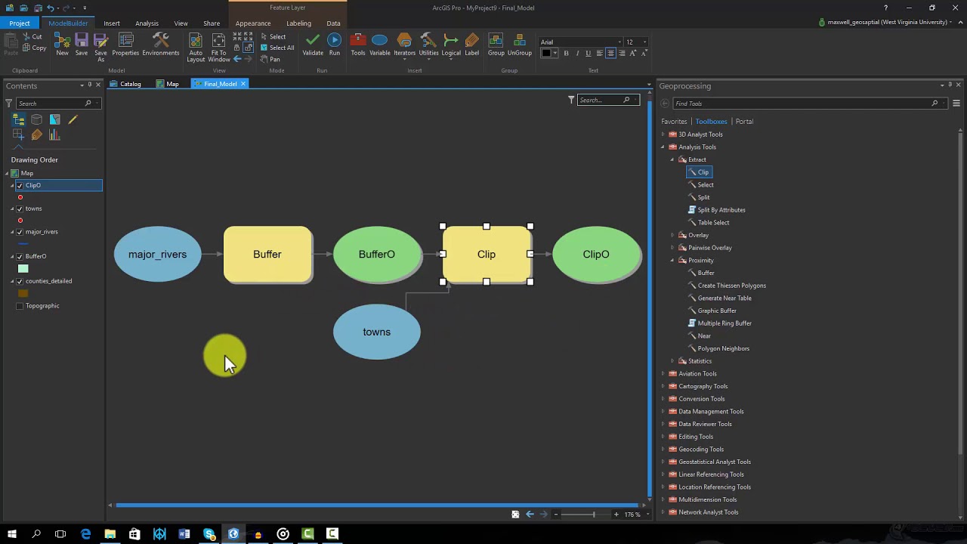Go back in Geoprocessing pane

click(666, 104)
